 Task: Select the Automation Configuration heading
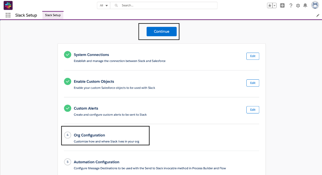(96, 162)
